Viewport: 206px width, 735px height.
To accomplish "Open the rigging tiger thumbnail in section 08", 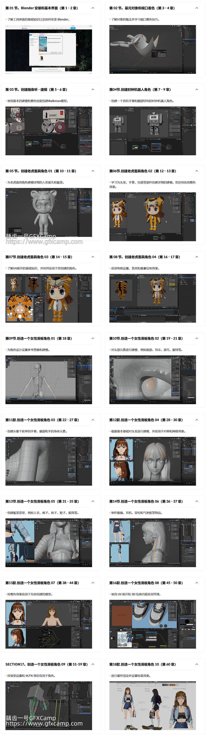I will (152, 299).
